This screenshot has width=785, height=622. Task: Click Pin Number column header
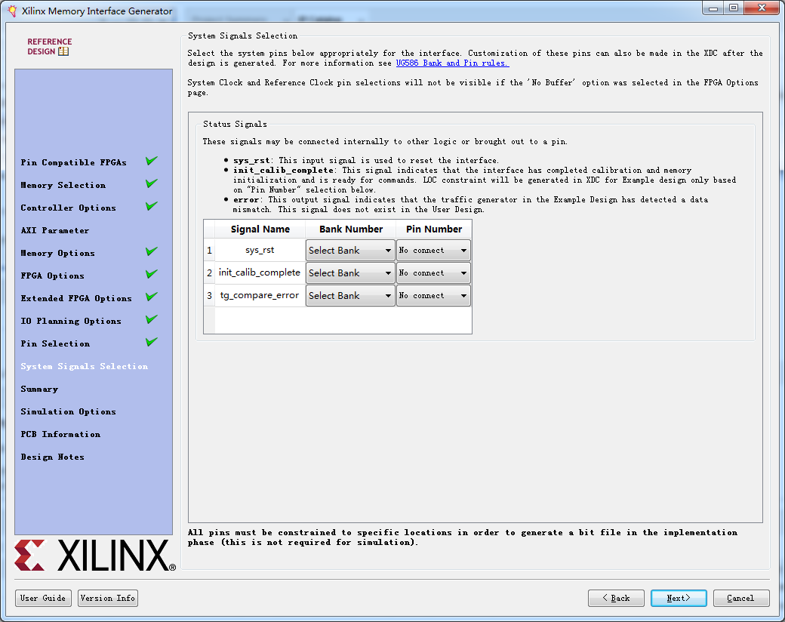pos(433,229)
